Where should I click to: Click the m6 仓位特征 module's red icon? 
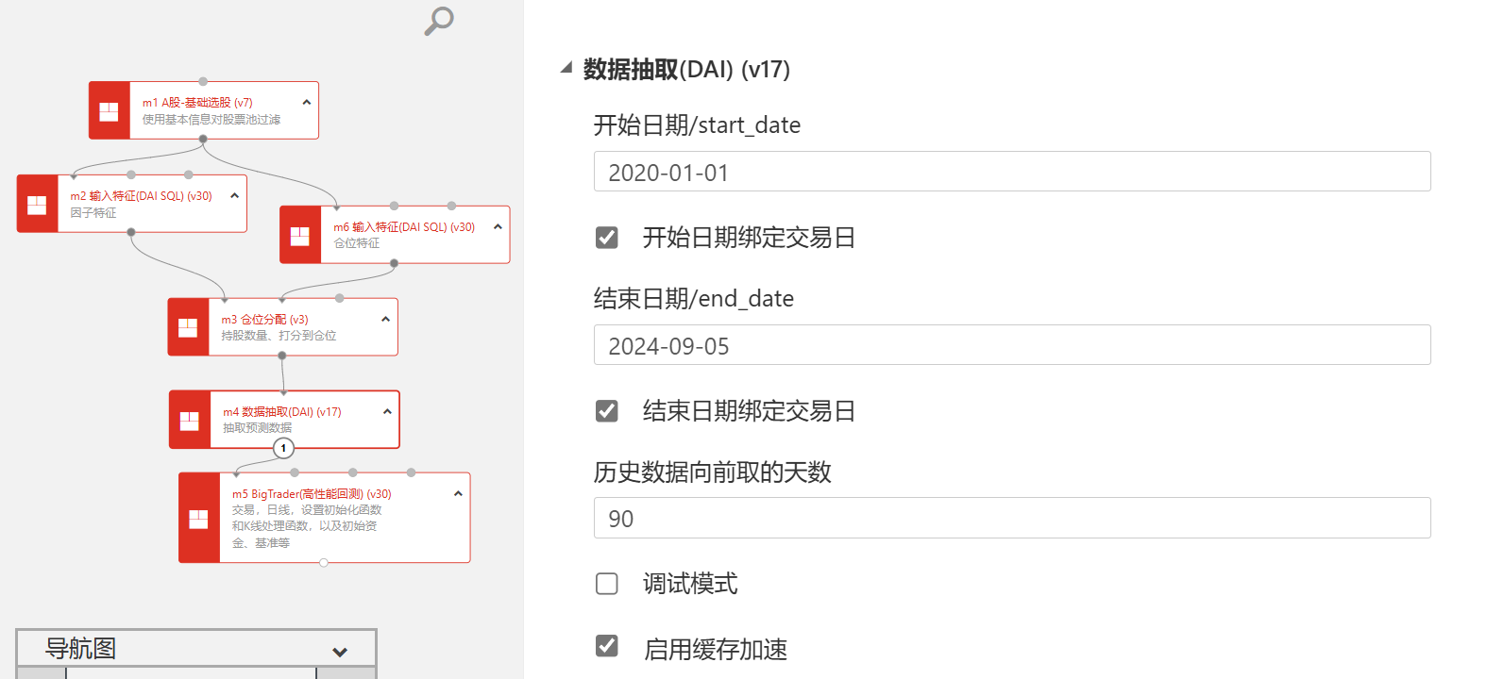click(x=300, y=235)
